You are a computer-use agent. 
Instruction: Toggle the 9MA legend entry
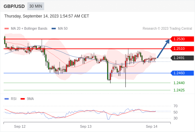click(x=27, y=99)
